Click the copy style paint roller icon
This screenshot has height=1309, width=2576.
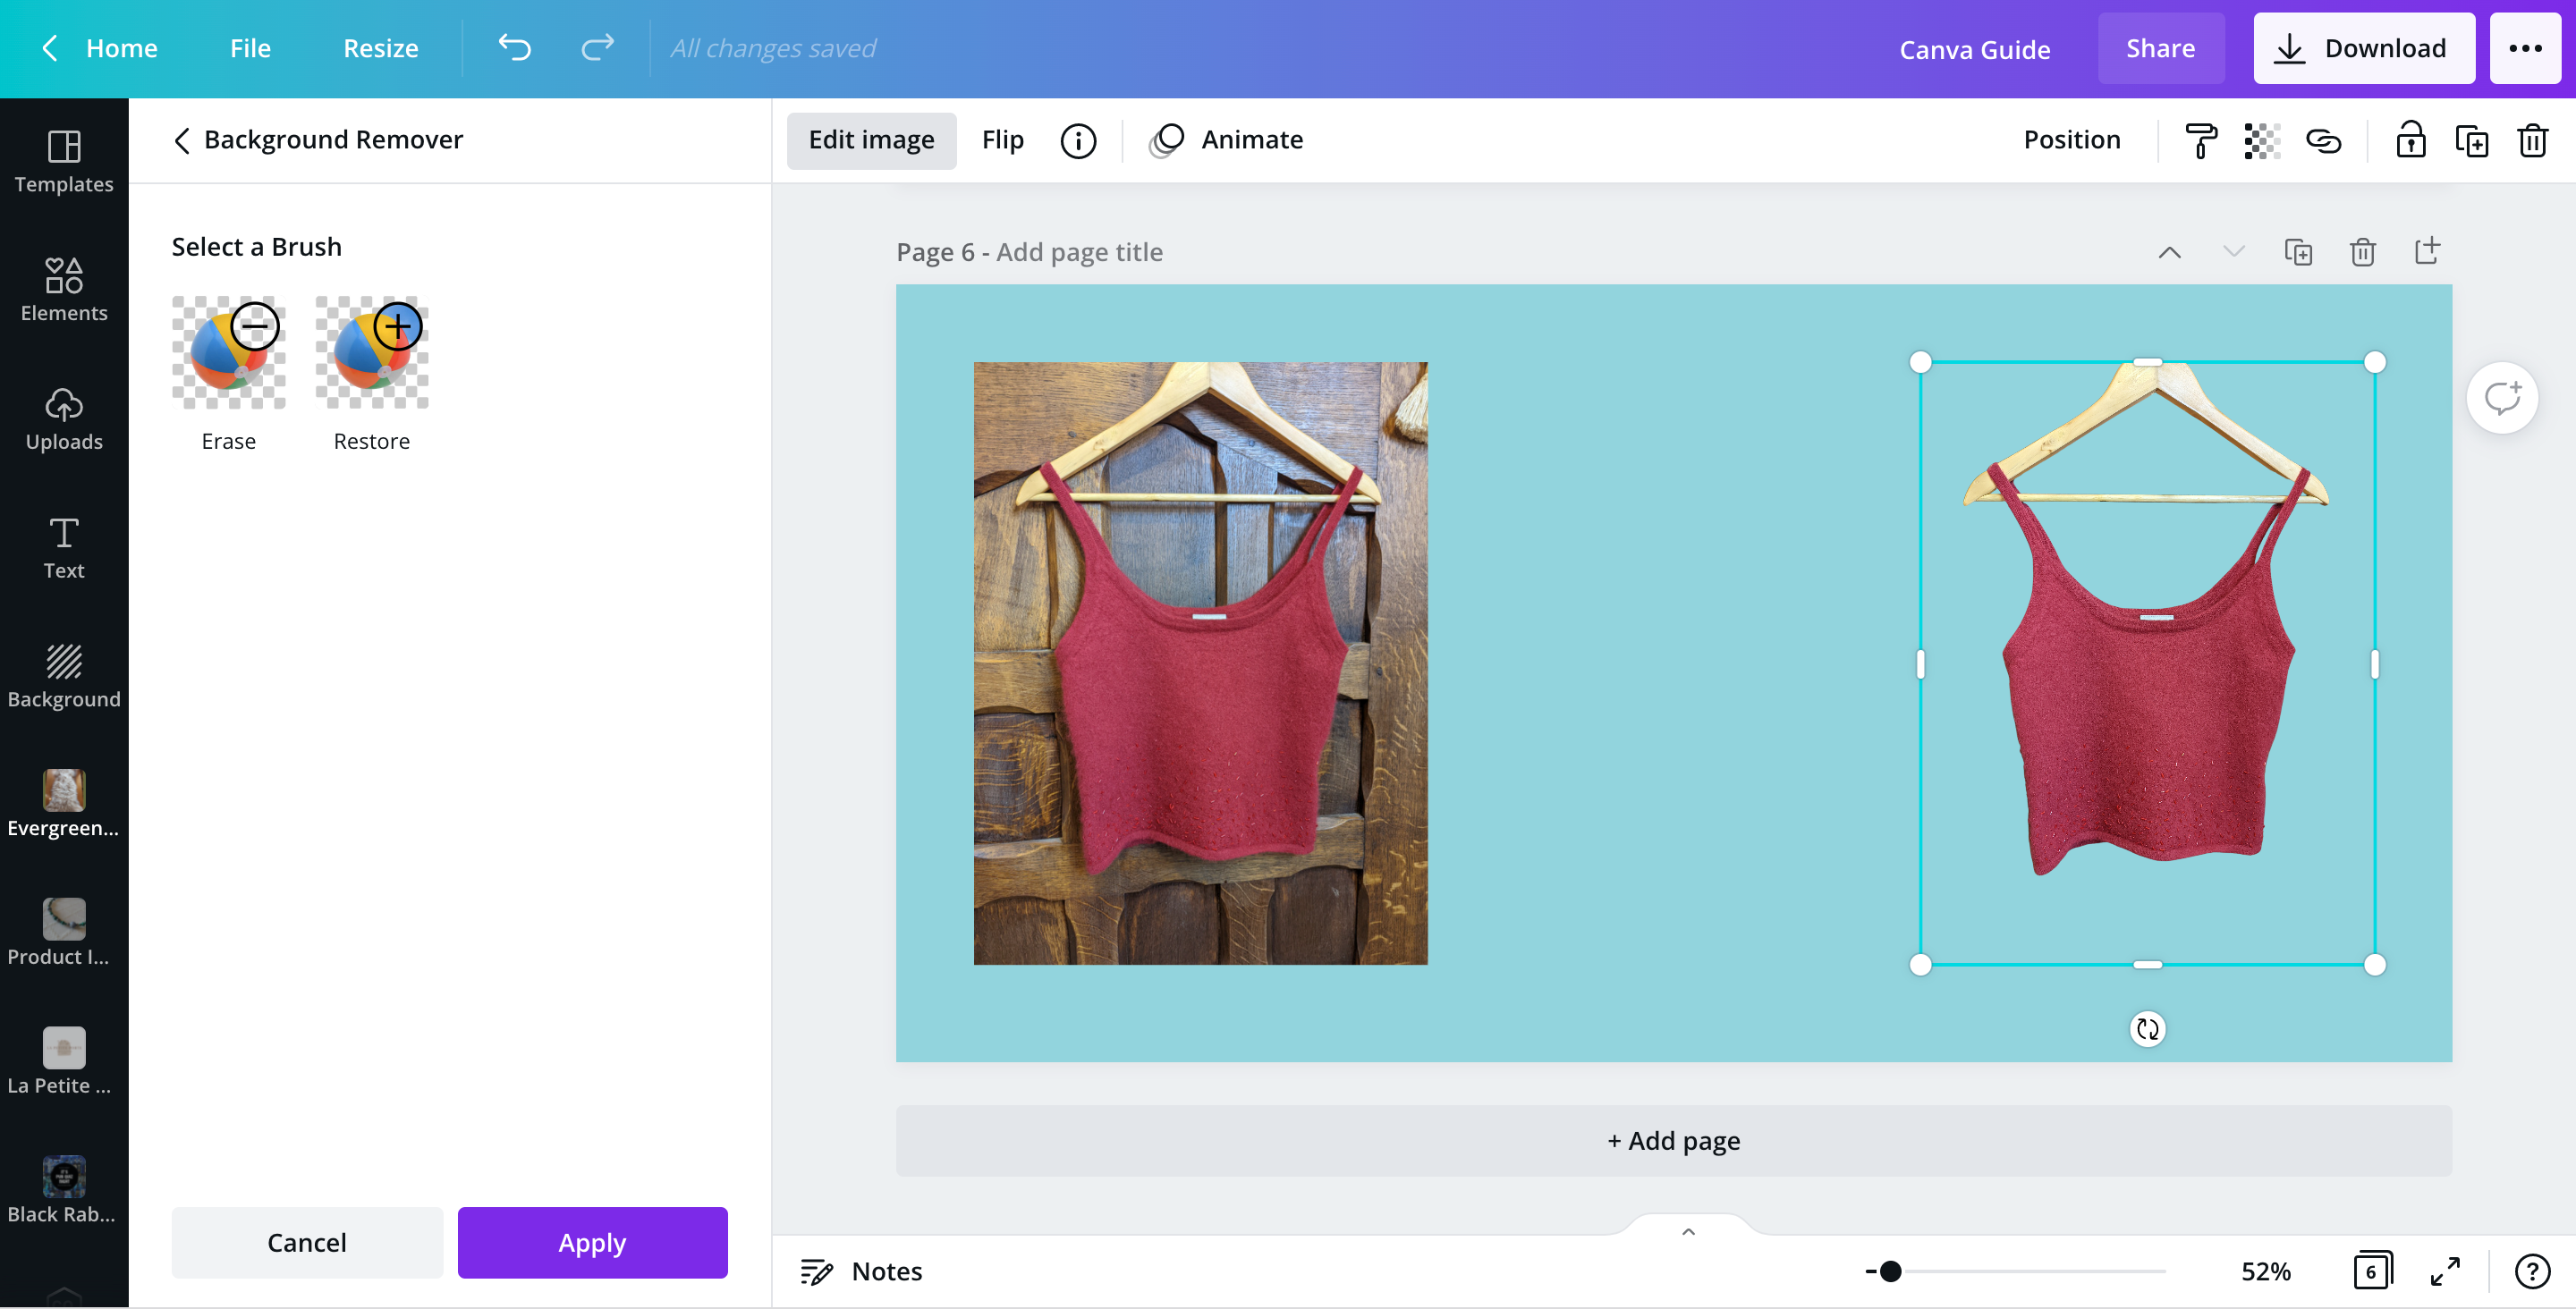[x=2199, y=140]
